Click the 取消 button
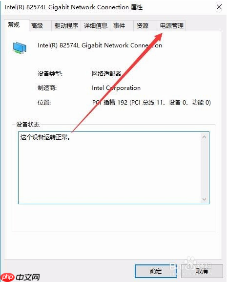This screenshot has height=282, width=227. coord(202,271)
